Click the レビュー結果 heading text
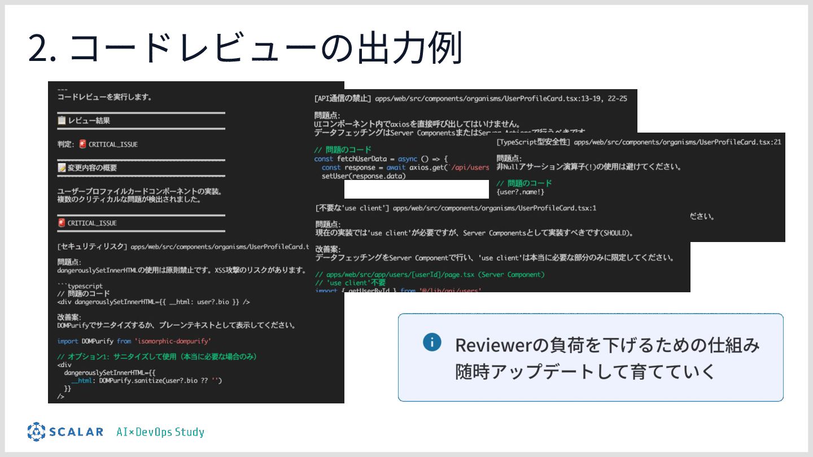The image size is (813, 457). (x=89, y=120)
